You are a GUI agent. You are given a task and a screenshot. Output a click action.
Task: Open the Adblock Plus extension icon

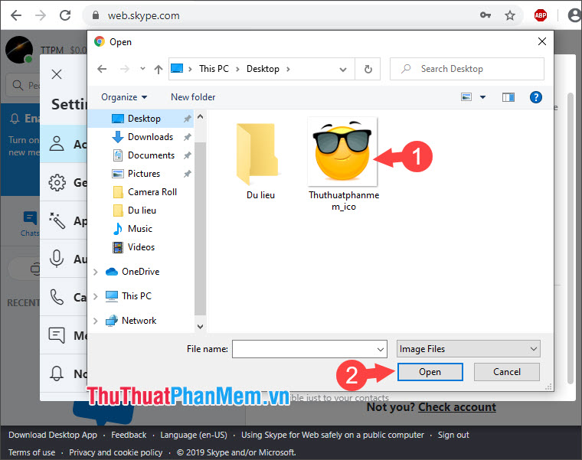(540, 15)
